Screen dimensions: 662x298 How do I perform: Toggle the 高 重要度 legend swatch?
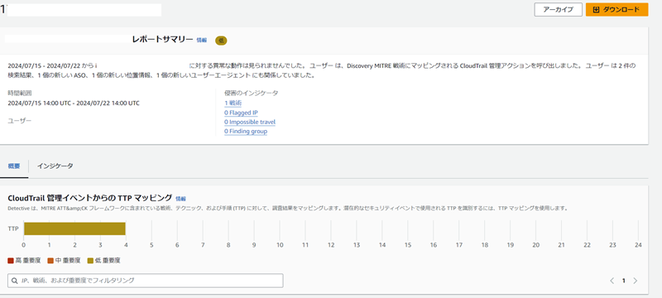pos(11,261)
